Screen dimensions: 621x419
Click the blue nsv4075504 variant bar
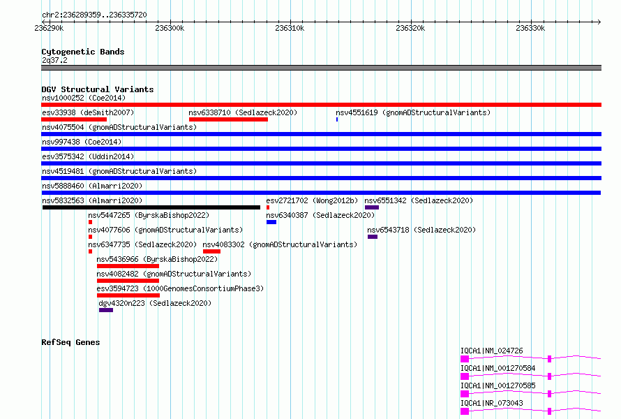pos(321,134)
